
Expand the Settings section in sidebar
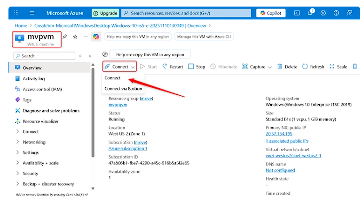(x=31, y=152)
